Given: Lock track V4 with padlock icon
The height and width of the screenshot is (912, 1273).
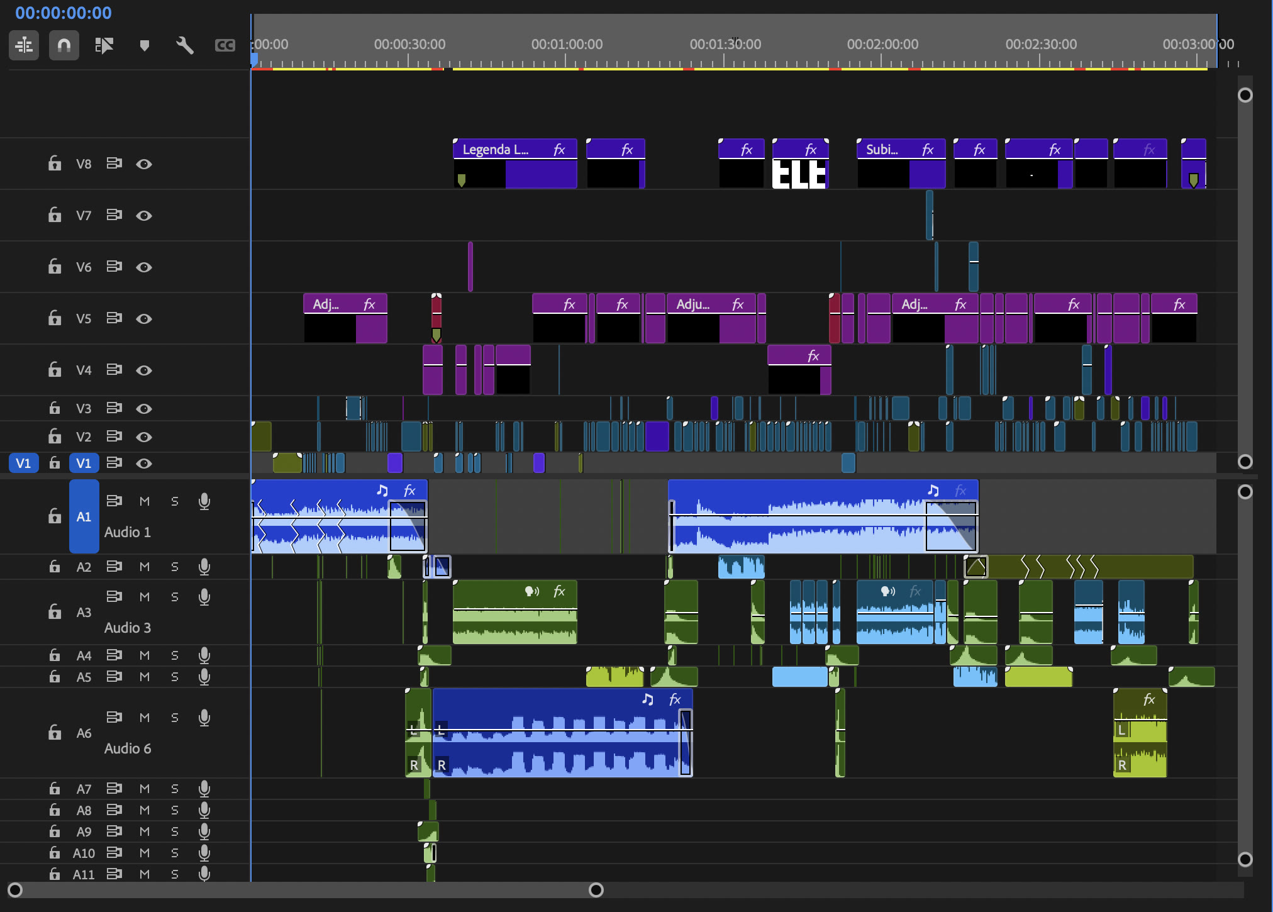Looking at the screenshot, I should [x=55, y=370].
